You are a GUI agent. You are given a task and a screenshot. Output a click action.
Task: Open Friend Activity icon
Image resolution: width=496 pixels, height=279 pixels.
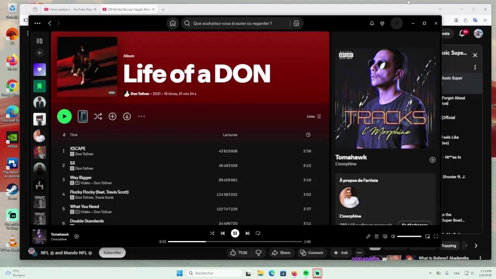coord(382,23)
